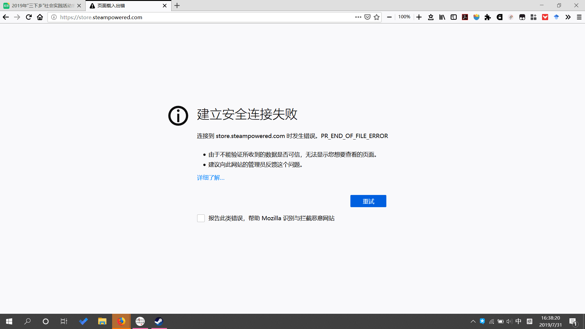The image size is (585, 329).
Task: Open File Explorer from taskbar
Action: [x=102, y=321]
